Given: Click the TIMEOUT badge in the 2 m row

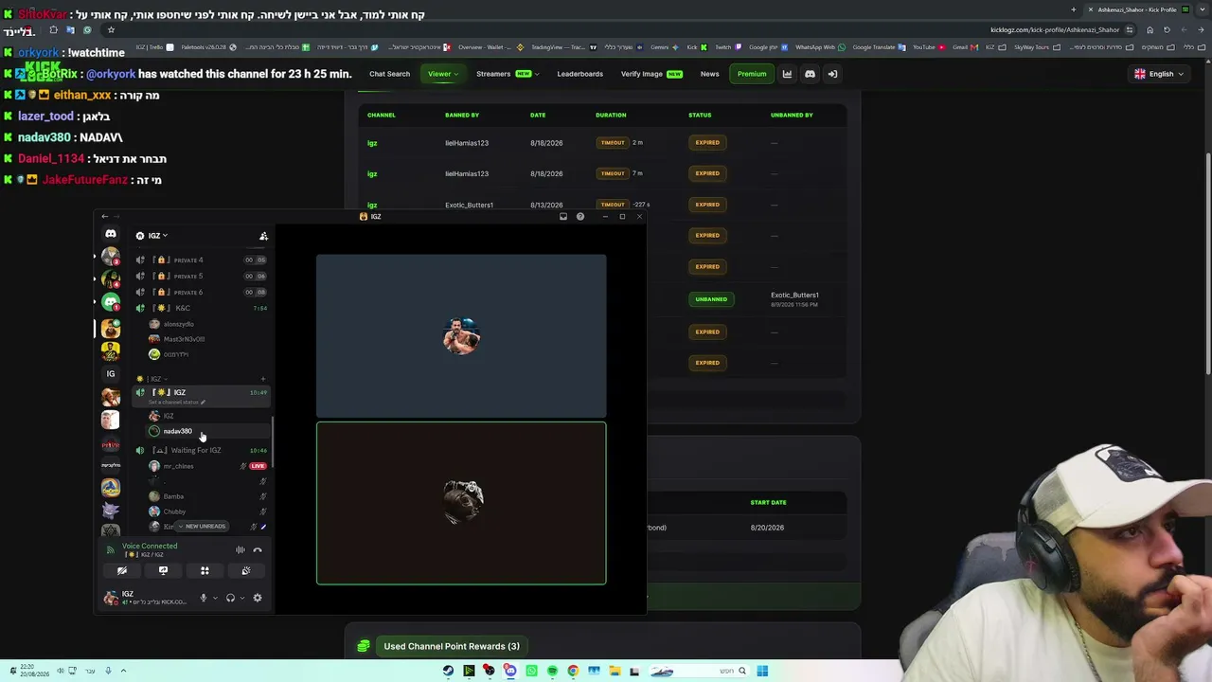Looking at the screenshot, I should click(x=613, y=143).
